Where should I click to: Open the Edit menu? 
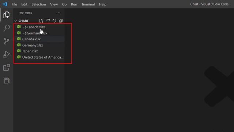pos(24,4)
